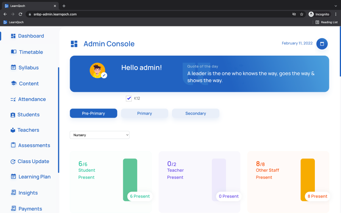Open Students page in sidebar

[x=28, y=115]
